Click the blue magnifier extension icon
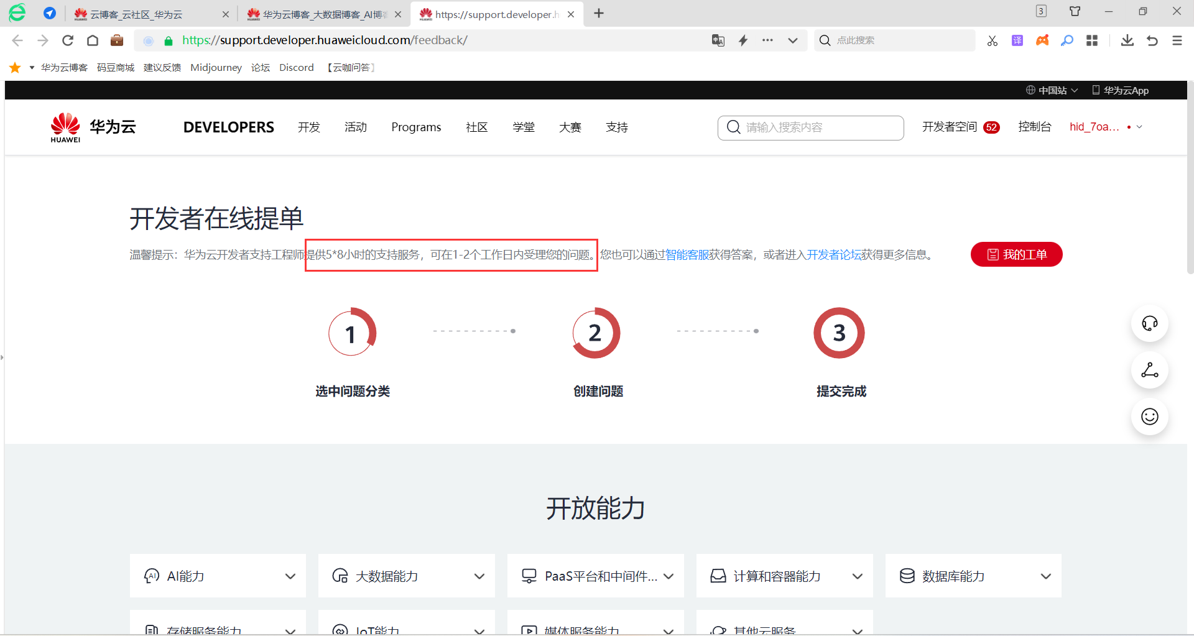 coord(1067,40)
